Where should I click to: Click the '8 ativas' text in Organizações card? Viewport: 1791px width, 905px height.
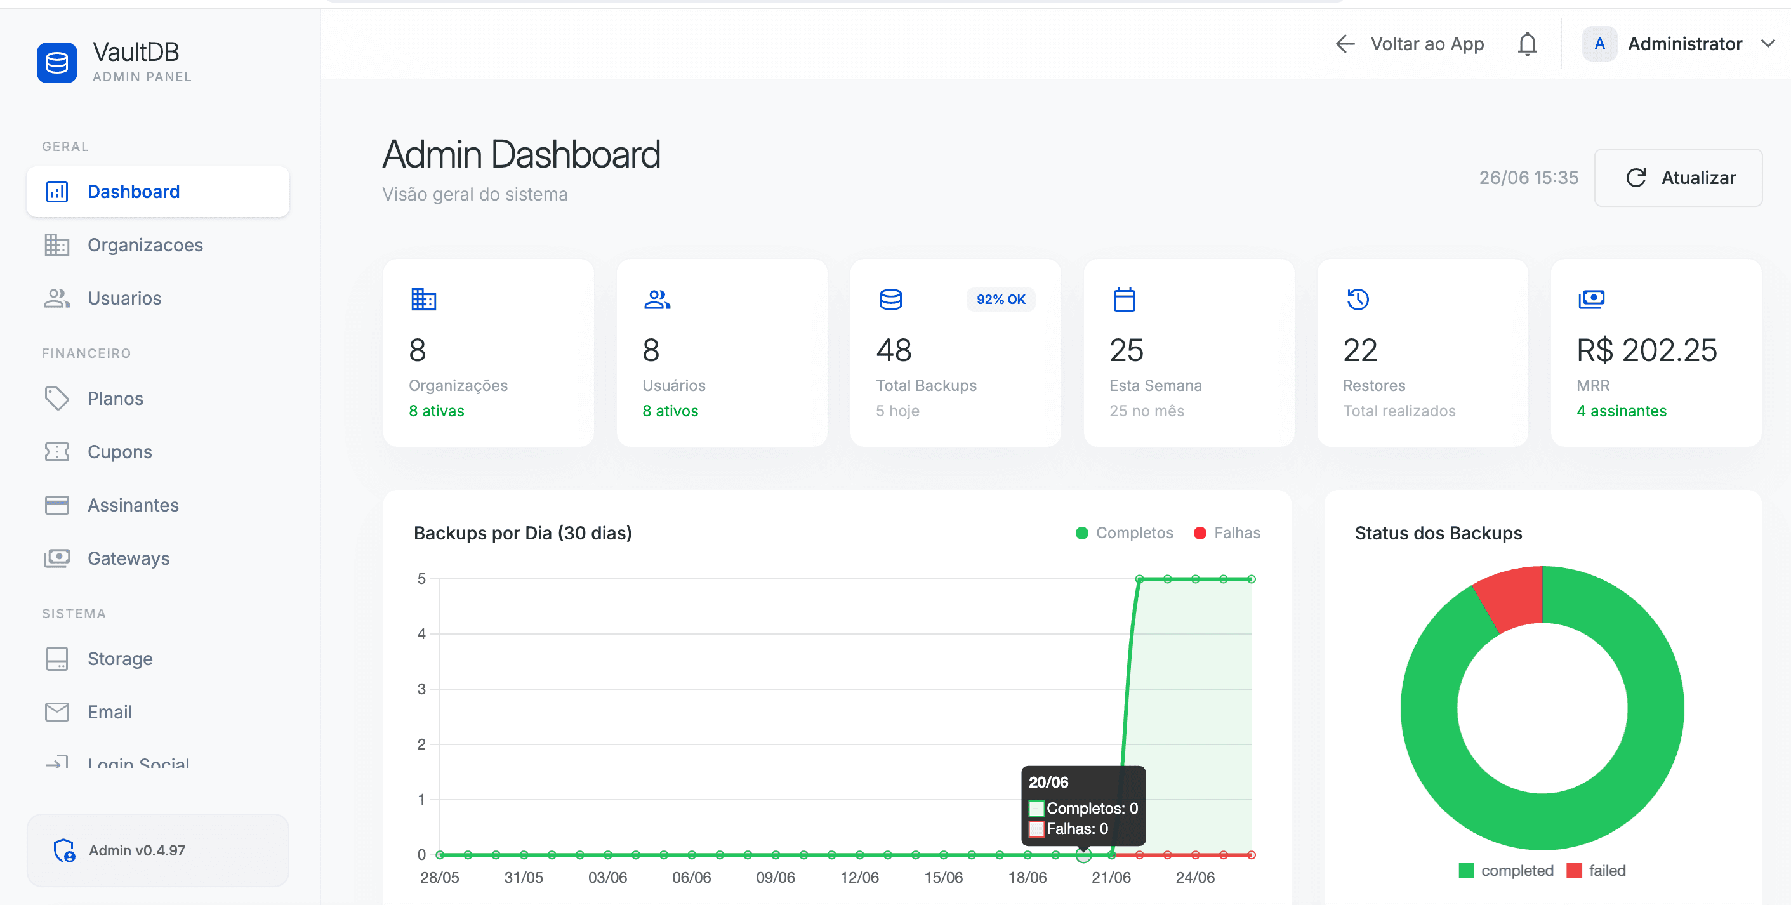[x=436, y=411]
